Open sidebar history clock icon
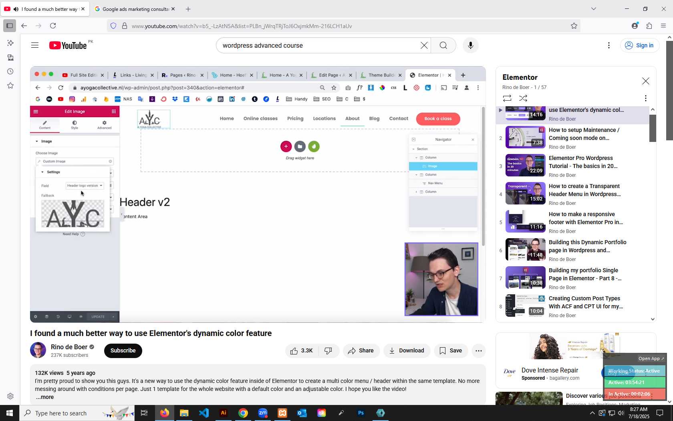673x421 pixels. coord(10,71)
